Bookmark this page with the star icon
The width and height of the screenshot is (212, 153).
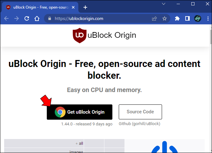coord(164,18)
